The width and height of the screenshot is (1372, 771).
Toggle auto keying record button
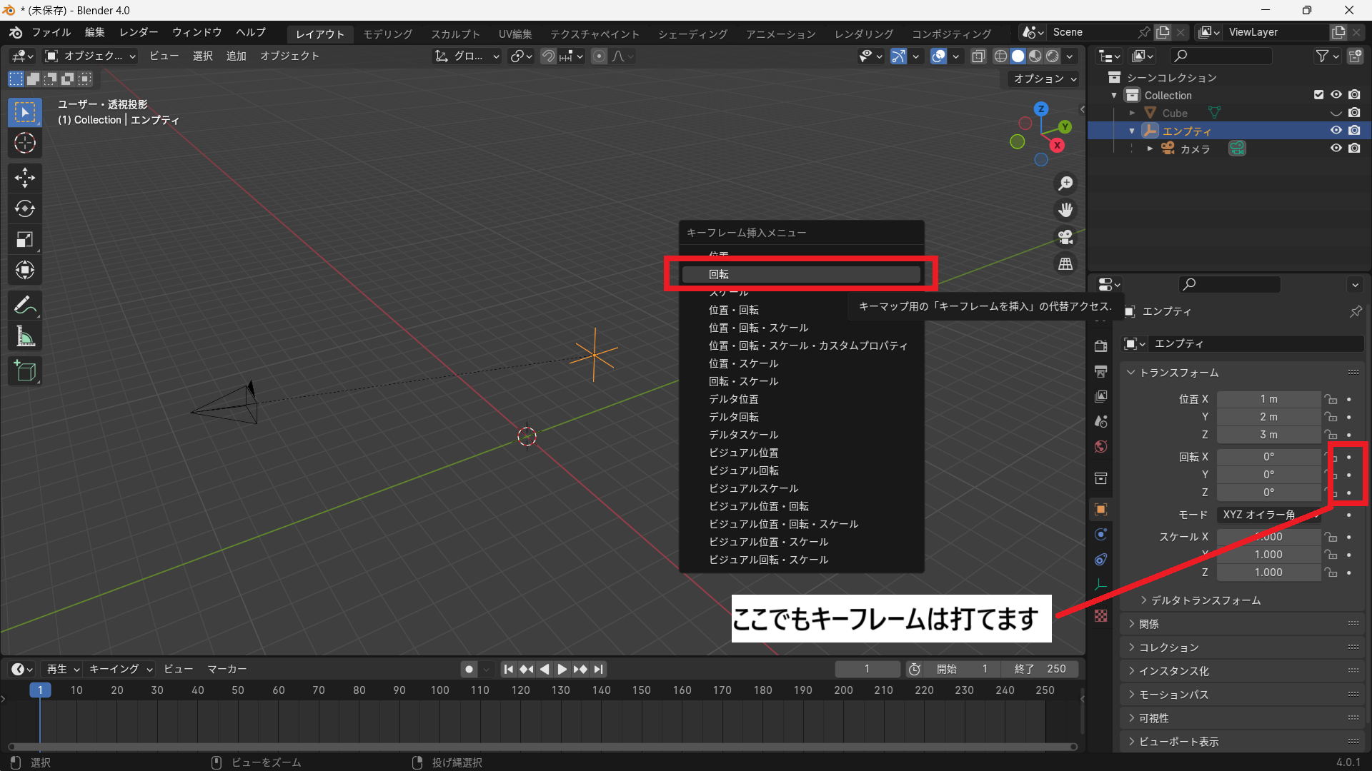click(x=469, y=669)
